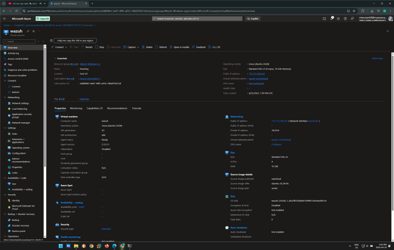Click Help me copy this VM in any region
Screen dimensions: 394x250
coord(75,40)
